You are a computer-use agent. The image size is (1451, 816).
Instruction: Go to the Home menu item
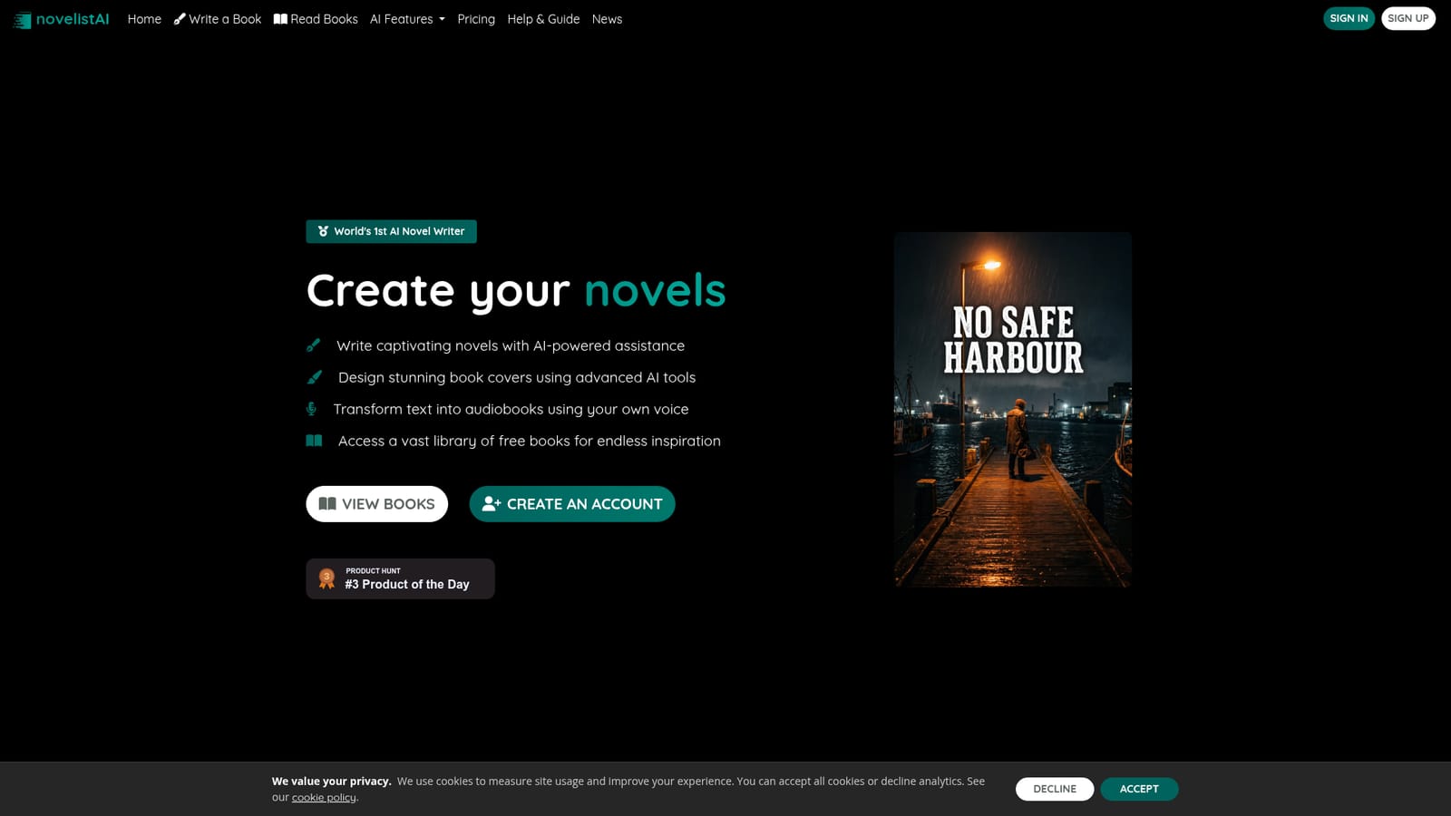coord(144,19)
